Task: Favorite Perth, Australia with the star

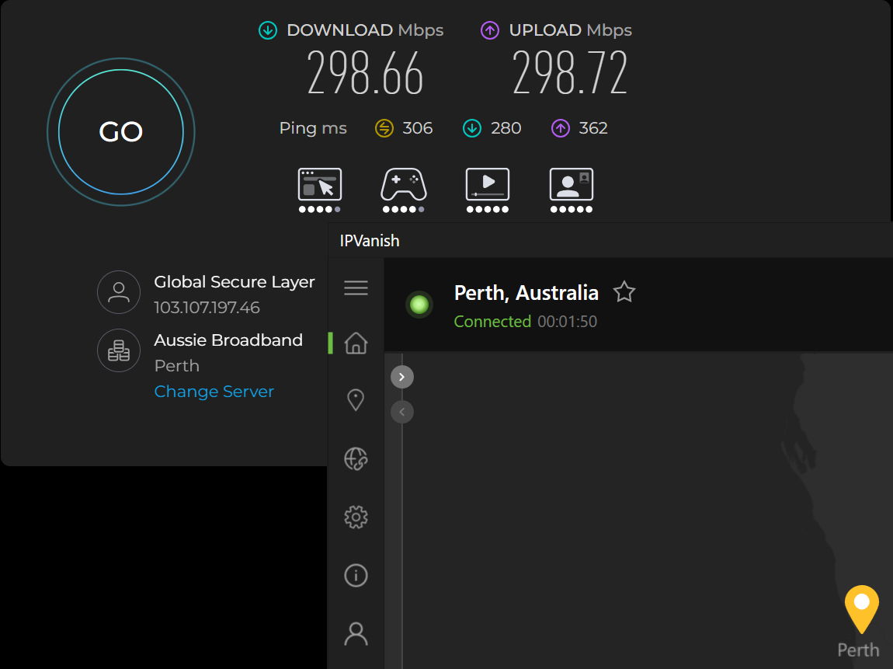Action: 624,291
